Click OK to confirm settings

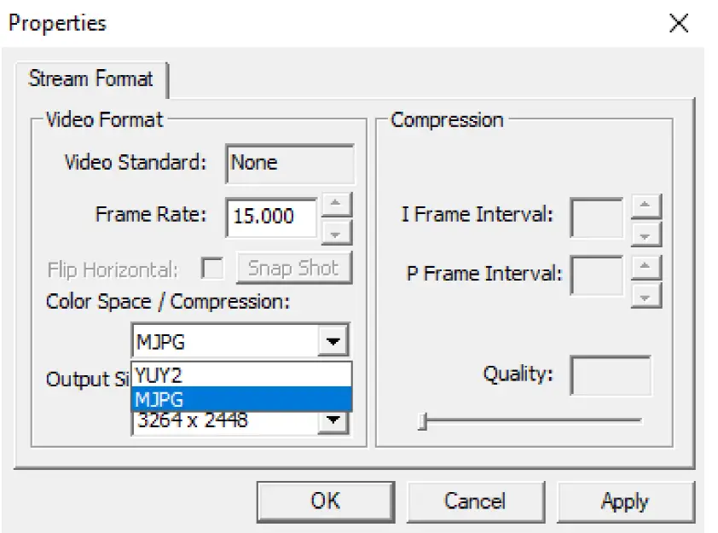pos(324,501)
